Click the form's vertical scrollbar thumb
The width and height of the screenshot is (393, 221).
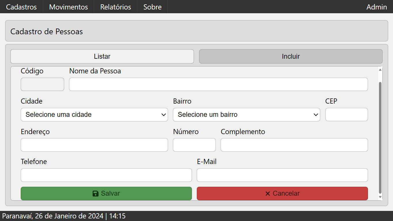click(380, 138)
